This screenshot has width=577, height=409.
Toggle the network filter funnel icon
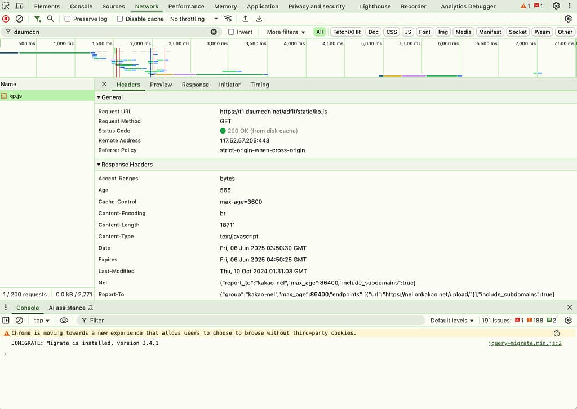click(x=37, y=19)
